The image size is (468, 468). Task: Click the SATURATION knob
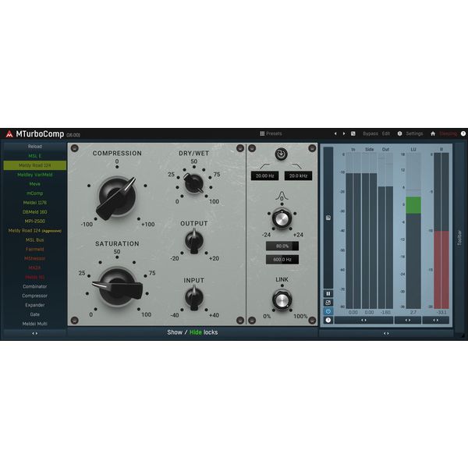pos(118,287)
